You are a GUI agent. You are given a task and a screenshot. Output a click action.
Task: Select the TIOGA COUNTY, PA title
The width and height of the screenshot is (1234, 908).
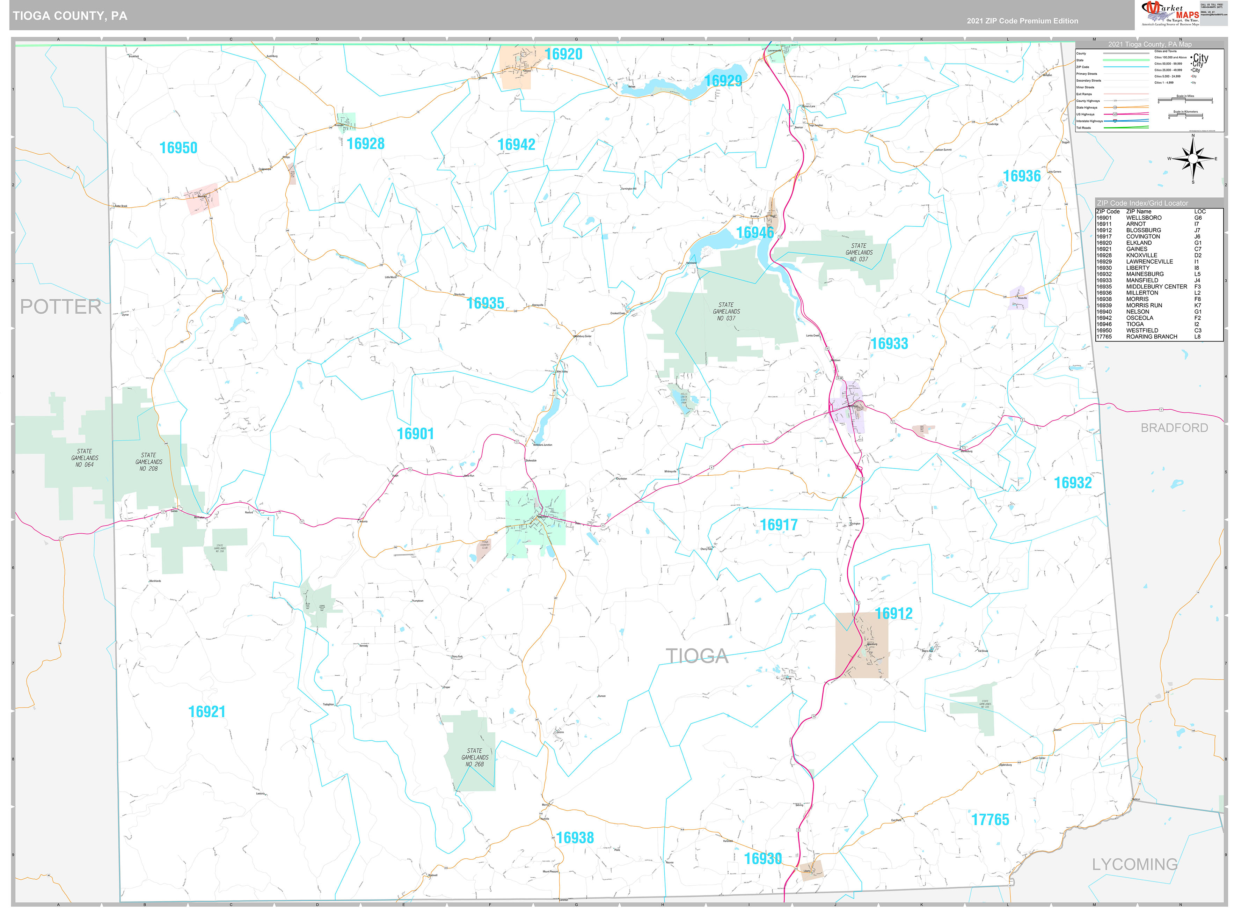pyautogui.click(x=70, y=16)
